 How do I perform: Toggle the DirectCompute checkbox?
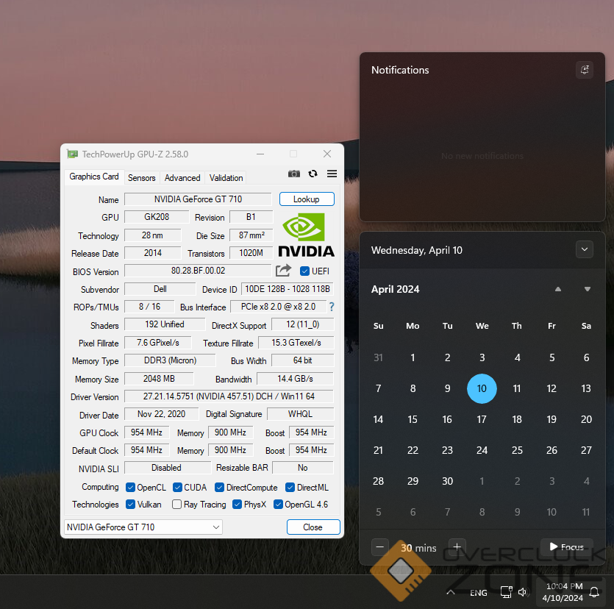pos(219,487)
